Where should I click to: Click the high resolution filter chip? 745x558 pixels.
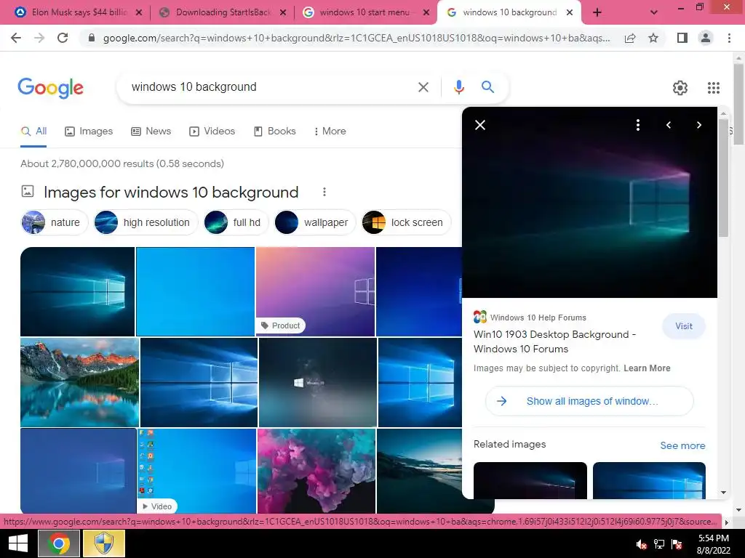tap(145, 222)
